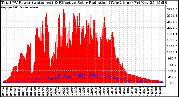The image size is (179, 97).
Task: Click the 'Copyright 2011 Cartronics.com' text
Action: click(19, 7)
